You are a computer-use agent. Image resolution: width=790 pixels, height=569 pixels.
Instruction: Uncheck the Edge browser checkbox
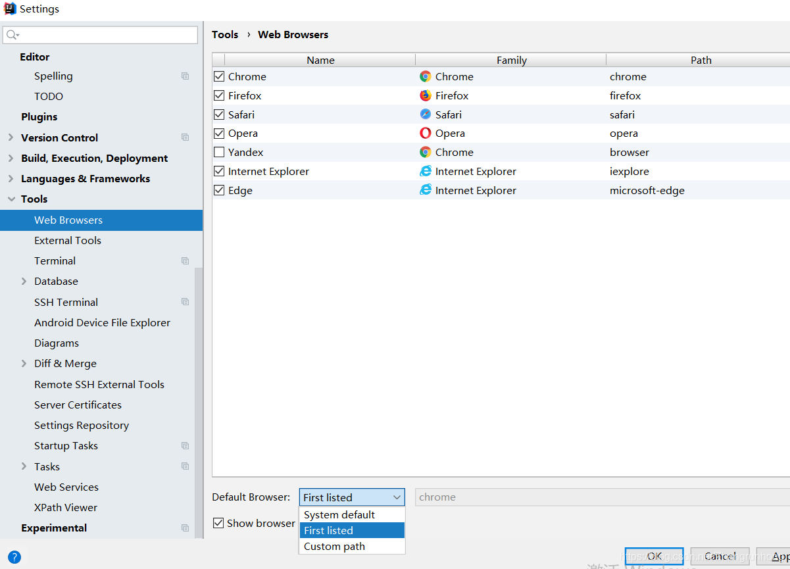tap(219, 190)
